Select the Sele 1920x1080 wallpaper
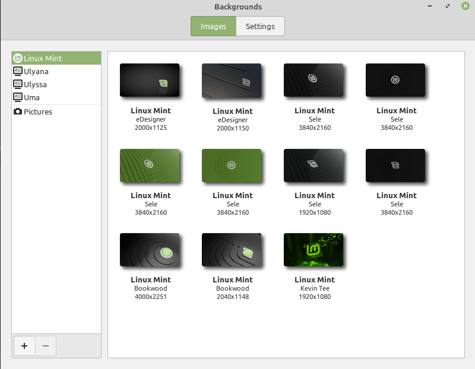The image size is (475, 369). (313, 166)
